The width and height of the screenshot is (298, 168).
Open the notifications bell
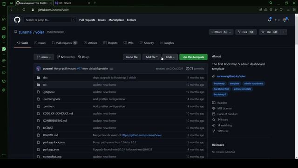coord(270,20)
